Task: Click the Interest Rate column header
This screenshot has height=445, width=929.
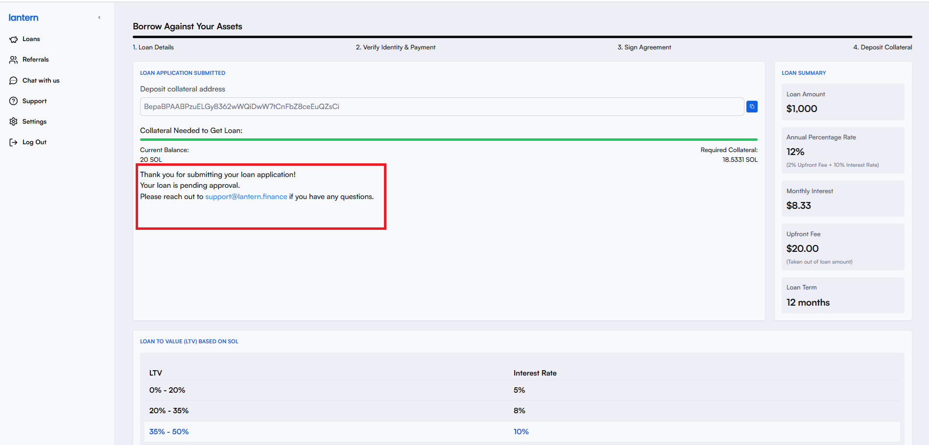Action: pos(535,373)
